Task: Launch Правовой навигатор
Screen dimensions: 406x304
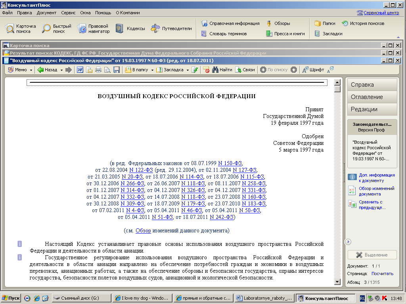Action: (x=94, y=28)
